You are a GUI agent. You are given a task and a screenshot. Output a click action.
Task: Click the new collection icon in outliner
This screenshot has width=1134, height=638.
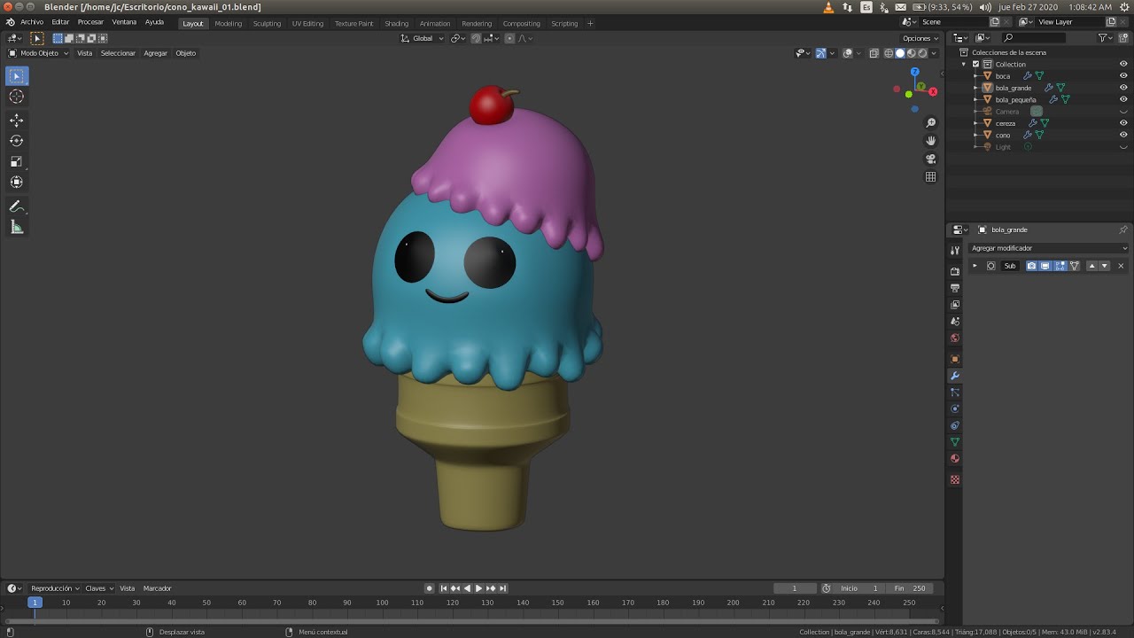coord(1122,38)
